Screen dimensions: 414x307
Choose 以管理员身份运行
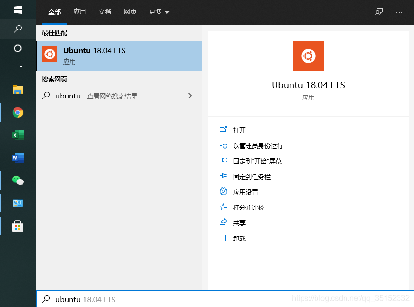[258, 146]
